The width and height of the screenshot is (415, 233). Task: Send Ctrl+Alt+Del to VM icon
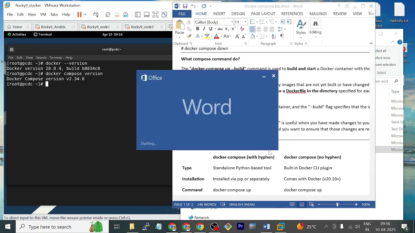96,15
